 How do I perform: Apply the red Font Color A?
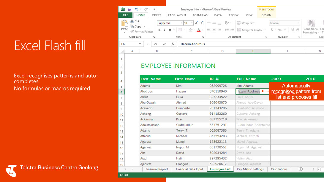click(199, 30)
